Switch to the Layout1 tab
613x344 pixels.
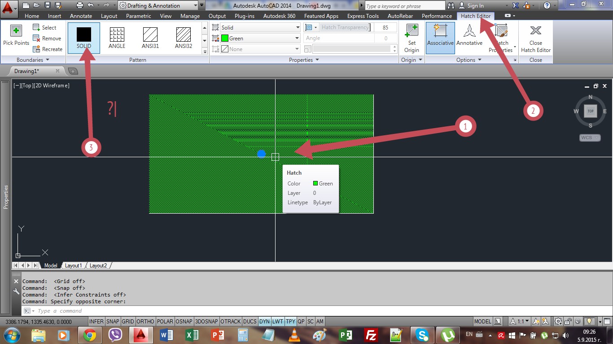click(73, 265)
